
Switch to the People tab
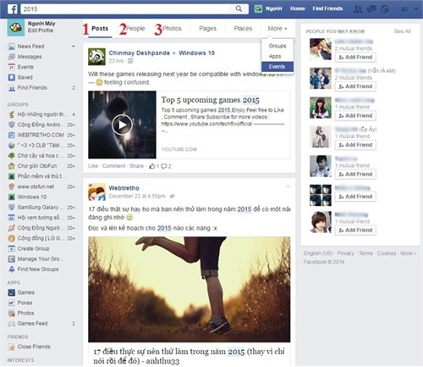pyautogui.click(x=135, y=29)
